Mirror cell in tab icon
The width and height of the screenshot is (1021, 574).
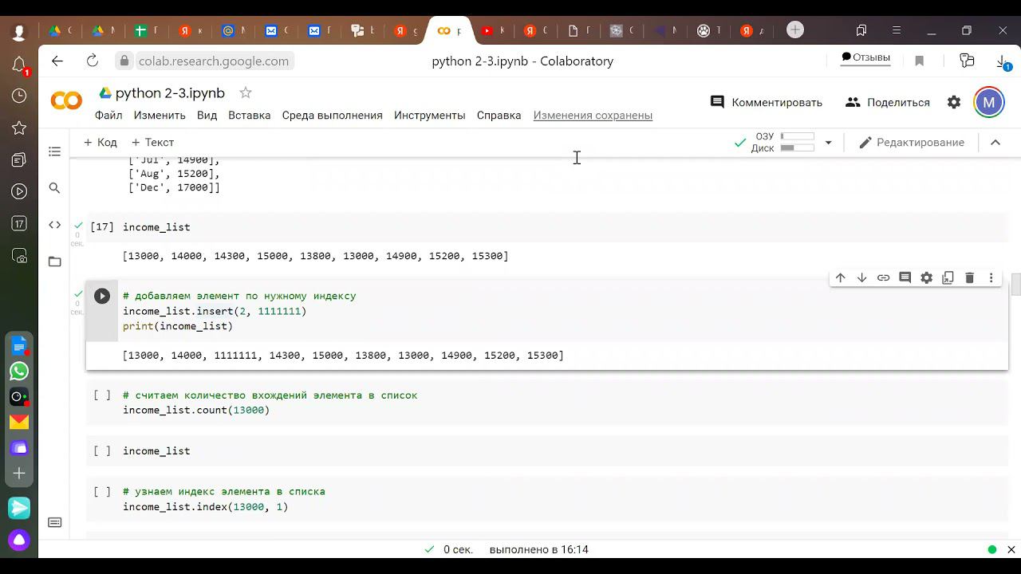(x=948, y=277)
